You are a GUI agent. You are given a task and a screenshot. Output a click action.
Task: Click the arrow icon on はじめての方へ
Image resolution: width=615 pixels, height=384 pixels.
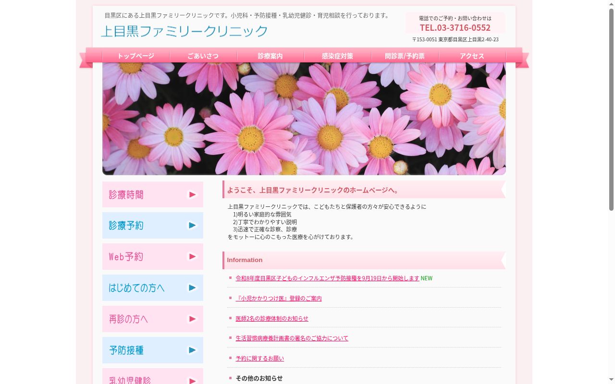192,288
